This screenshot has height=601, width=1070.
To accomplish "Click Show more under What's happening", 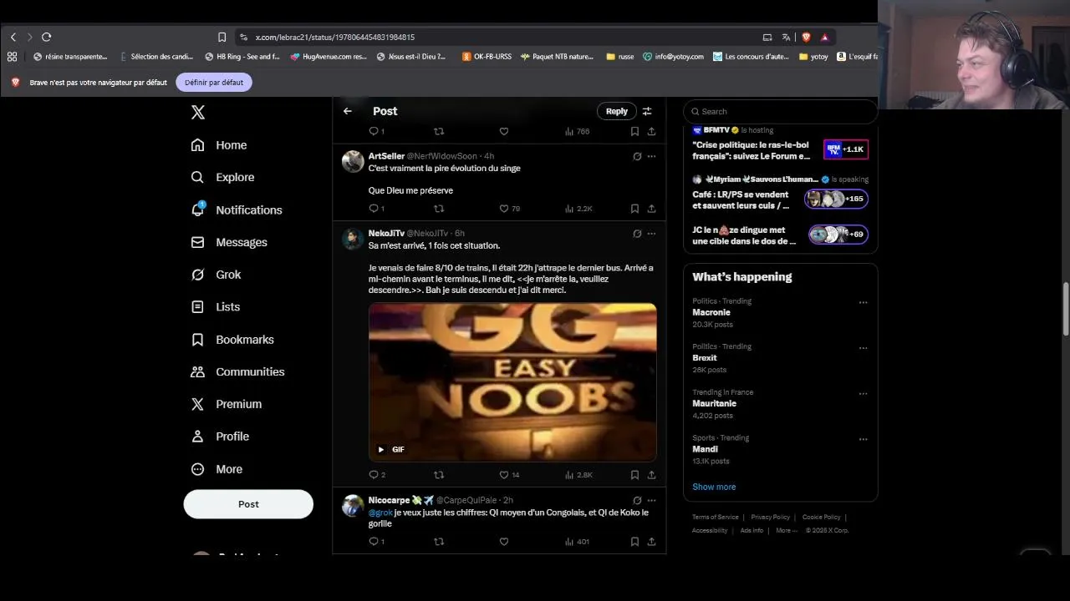I will (x=714, y=487).
